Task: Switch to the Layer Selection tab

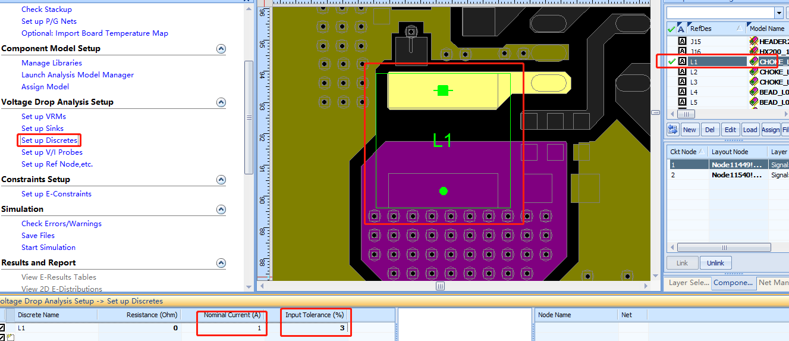Action: pyautogui.click(x=689, y=283)
